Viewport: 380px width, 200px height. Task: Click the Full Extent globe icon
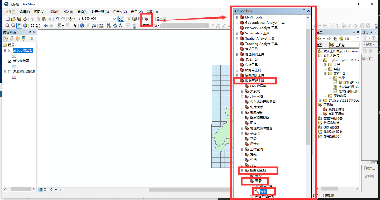click(x=25, y=26)
